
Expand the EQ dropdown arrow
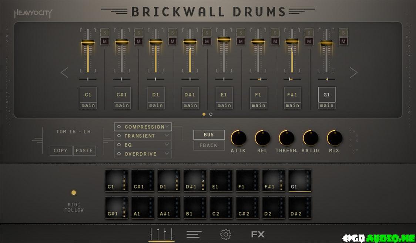(167, 145)
